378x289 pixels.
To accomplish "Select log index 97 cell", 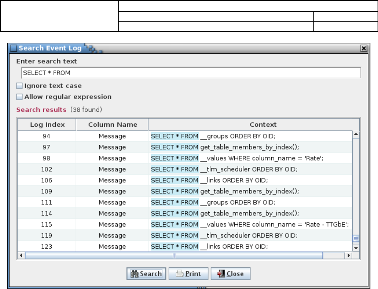I will (47, 147).
